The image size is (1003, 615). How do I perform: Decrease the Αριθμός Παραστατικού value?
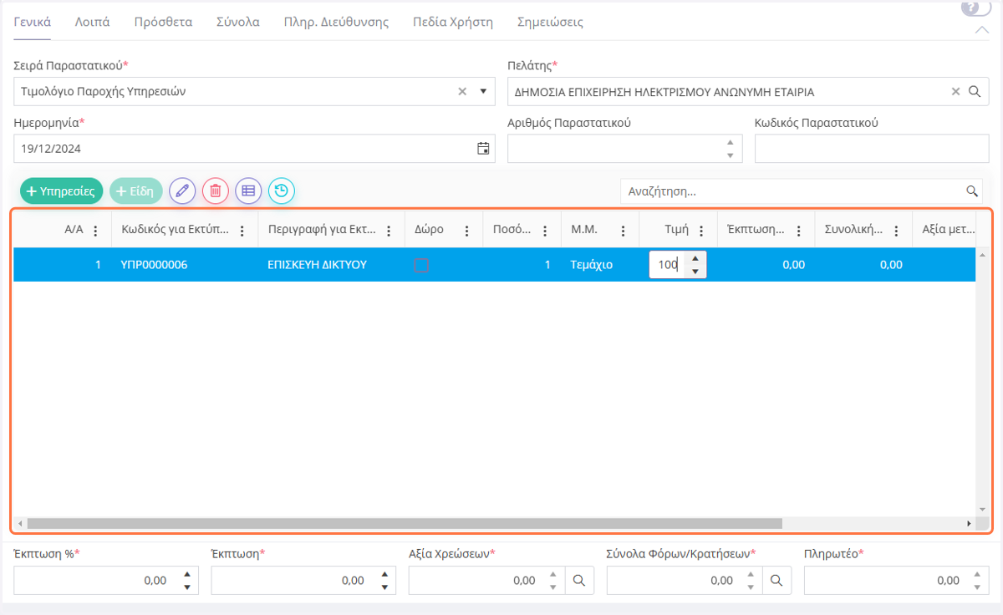tap(731, 155)
